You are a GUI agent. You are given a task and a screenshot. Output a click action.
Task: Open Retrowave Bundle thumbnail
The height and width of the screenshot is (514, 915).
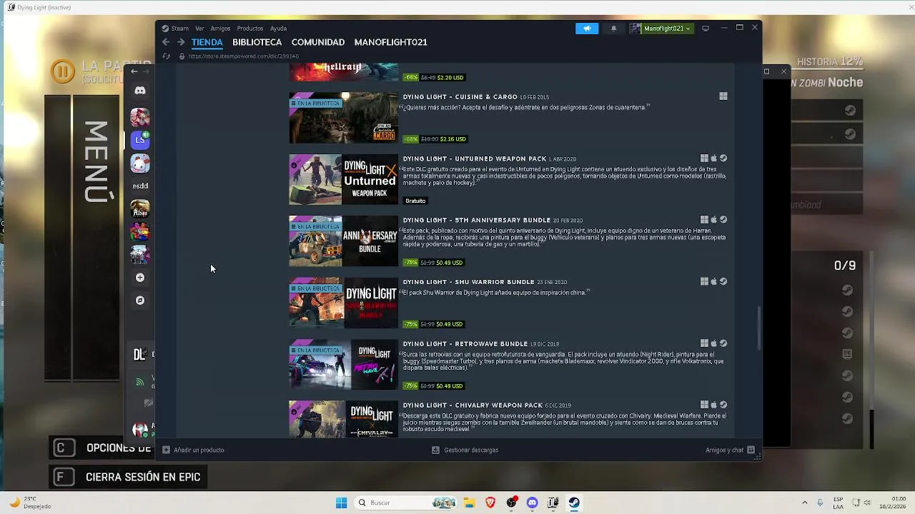point(343,365)
